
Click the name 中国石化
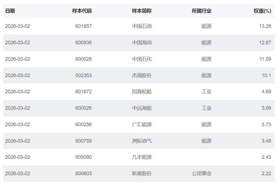(142, 59)
